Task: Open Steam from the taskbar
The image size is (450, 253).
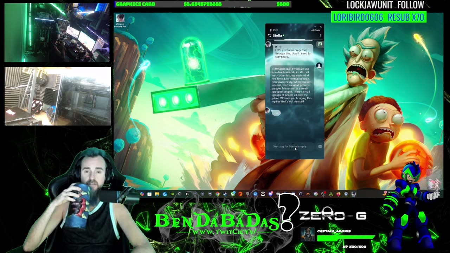Action: pyautogui.click(x=225, y=194)
